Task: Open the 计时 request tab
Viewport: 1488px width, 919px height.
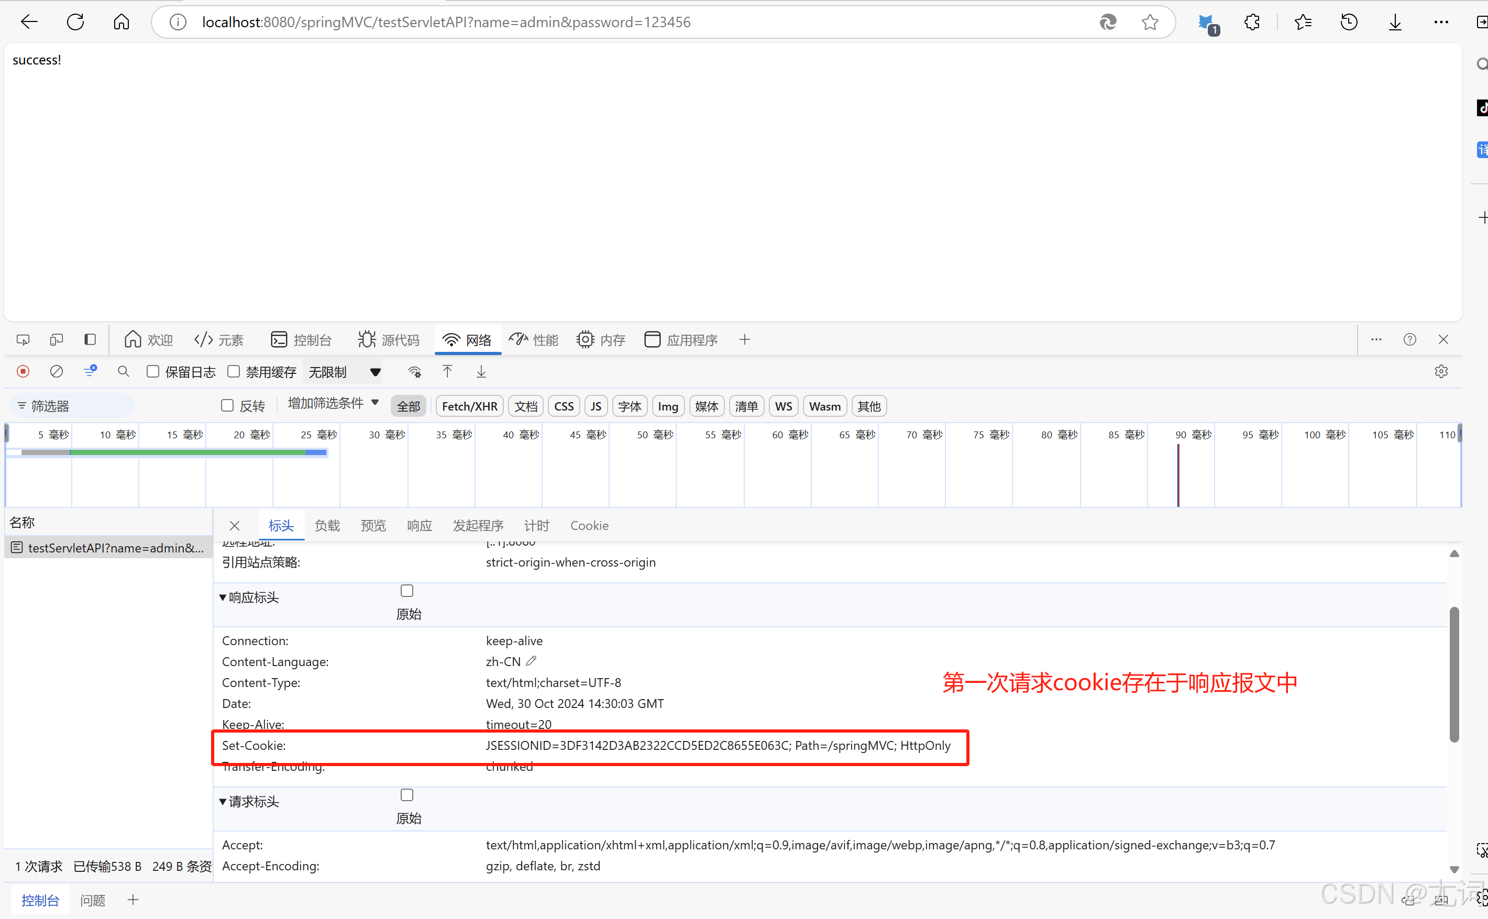Action: 537,526
